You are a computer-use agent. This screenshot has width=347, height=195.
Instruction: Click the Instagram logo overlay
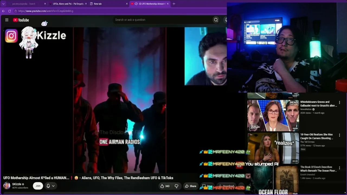click(11, 36)
